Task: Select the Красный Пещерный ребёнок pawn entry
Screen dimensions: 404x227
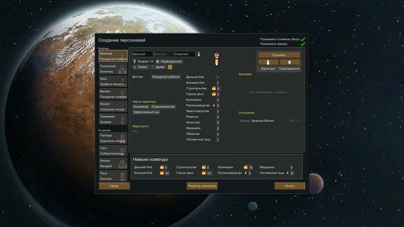Action: [x=114, y=56]
